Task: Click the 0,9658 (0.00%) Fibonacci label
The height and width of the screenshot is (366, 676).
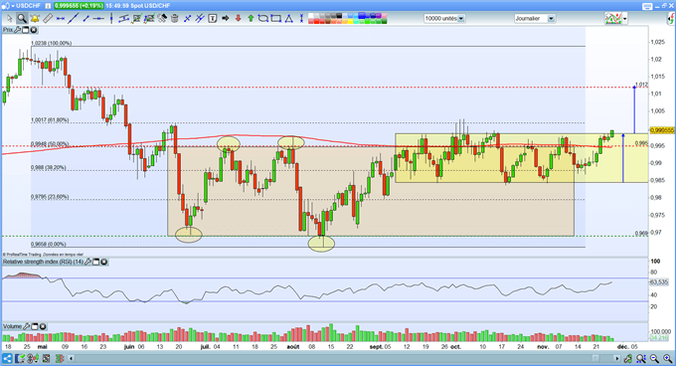Action: (48, 244)
